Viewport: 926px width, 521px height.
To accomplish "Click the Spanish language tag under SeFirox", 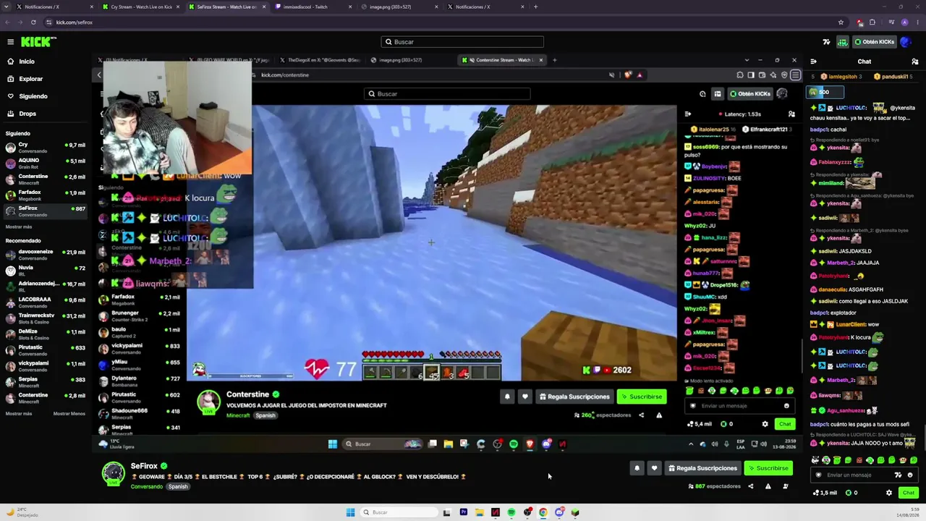I will (x=178, y=487).
